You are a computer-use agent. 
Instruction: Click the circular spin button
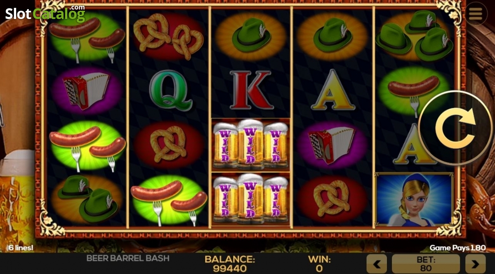[x=456, y=128]
